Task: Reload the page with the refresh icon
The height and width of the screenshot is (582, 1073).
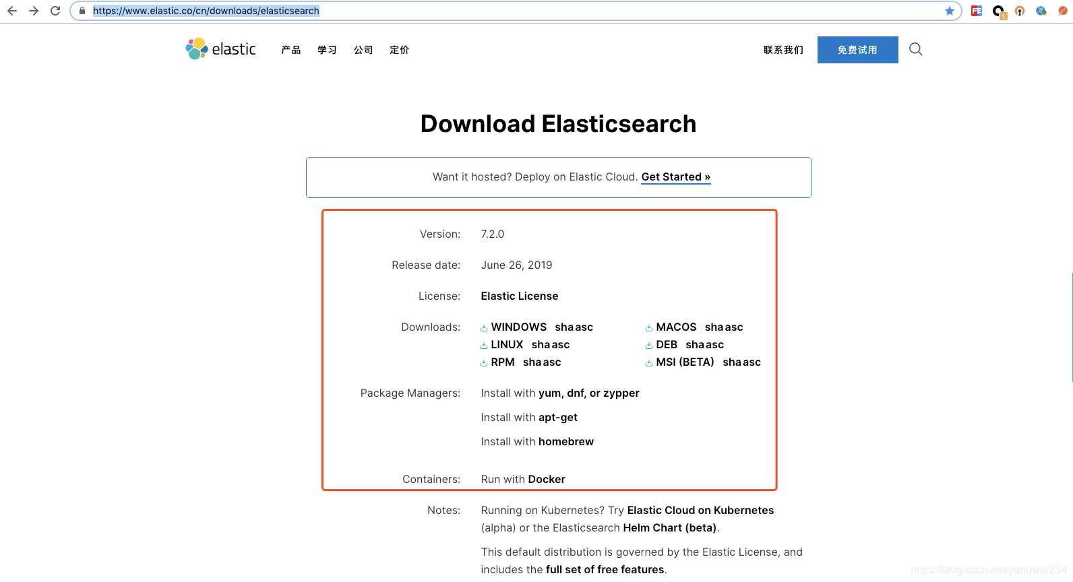Action: click(x=55, y=11)
